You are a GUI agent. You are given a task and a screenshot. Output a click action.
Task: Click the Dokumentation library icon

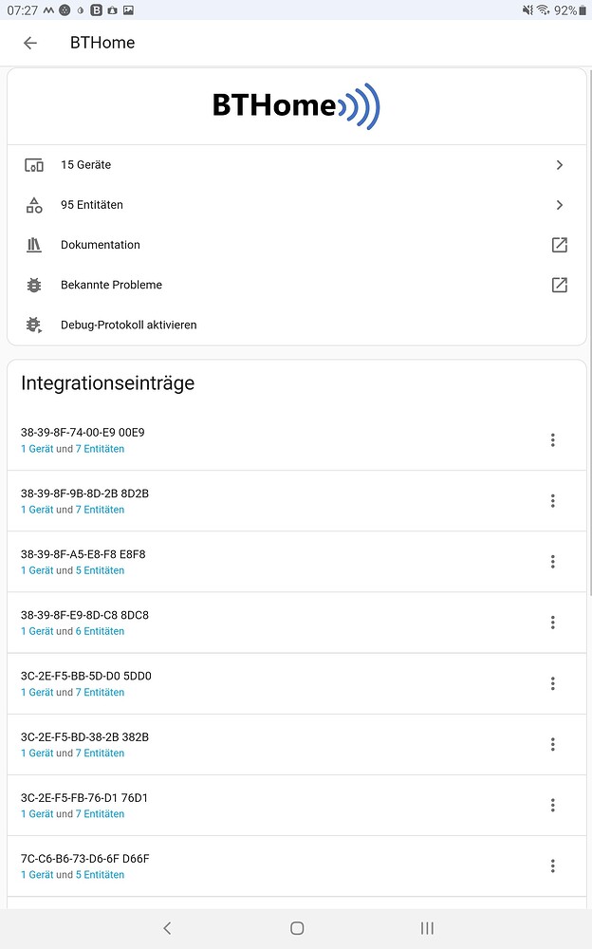click(33, 244)
